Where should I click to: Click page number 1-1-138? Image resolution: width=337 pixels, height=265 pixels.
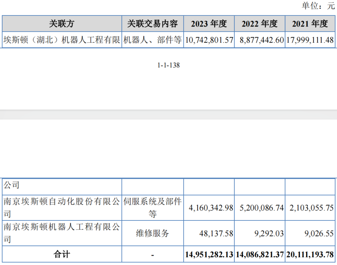168,65
